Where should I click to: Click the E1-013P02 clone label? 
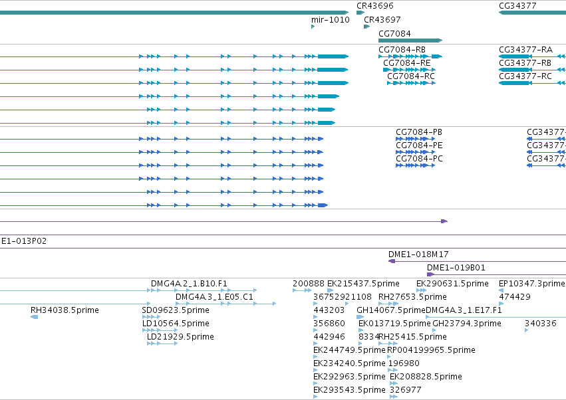24,241
